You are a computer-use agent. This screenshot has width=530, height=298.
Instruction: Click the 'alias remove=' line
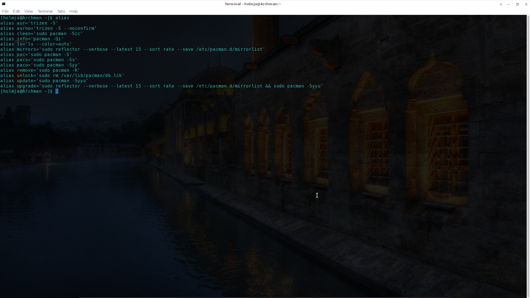pyautogui.click(x=40, y=70)
